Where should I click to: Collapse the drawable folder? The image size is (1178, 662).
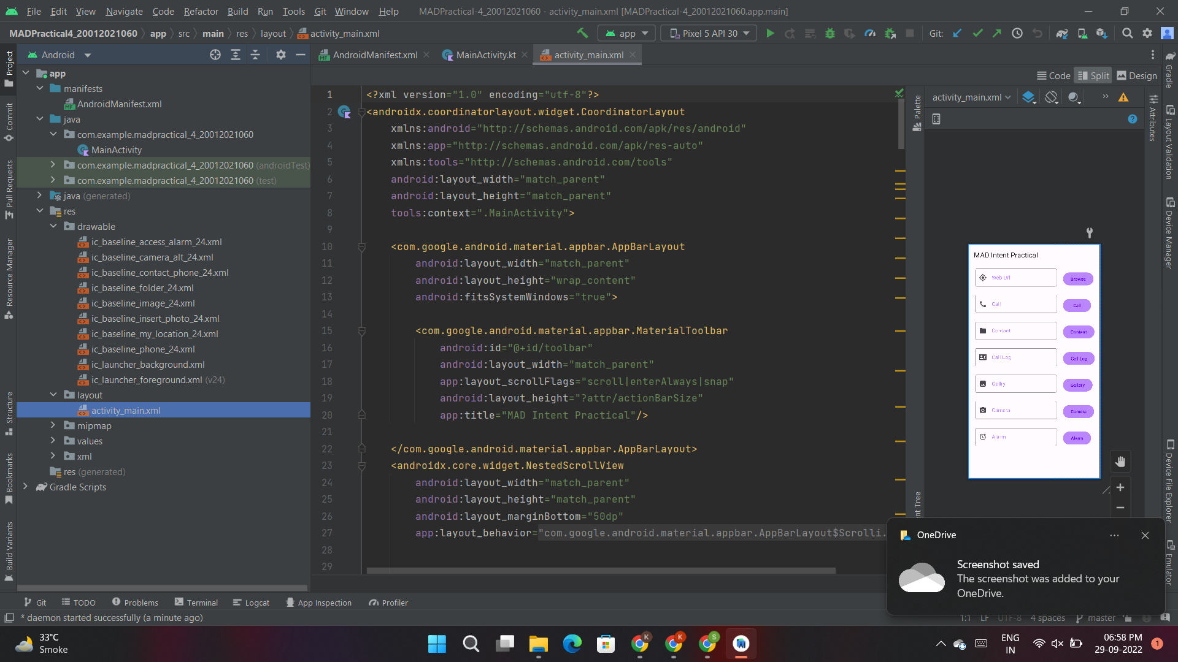click(54, 226)
